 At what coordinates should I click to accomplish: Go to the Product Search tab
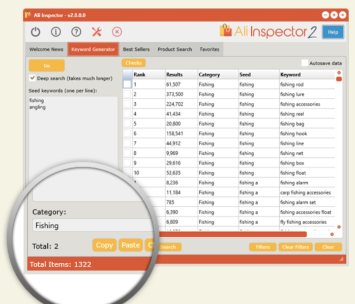(x=175, y=49)
